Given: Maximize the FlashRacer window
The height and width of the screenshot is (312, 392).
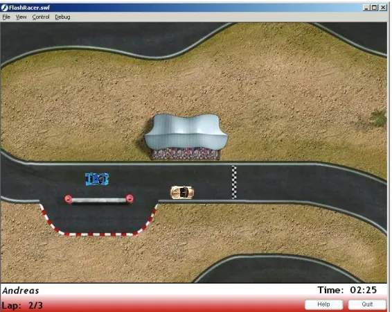Looking at the screenshot, I should point(374,8).
